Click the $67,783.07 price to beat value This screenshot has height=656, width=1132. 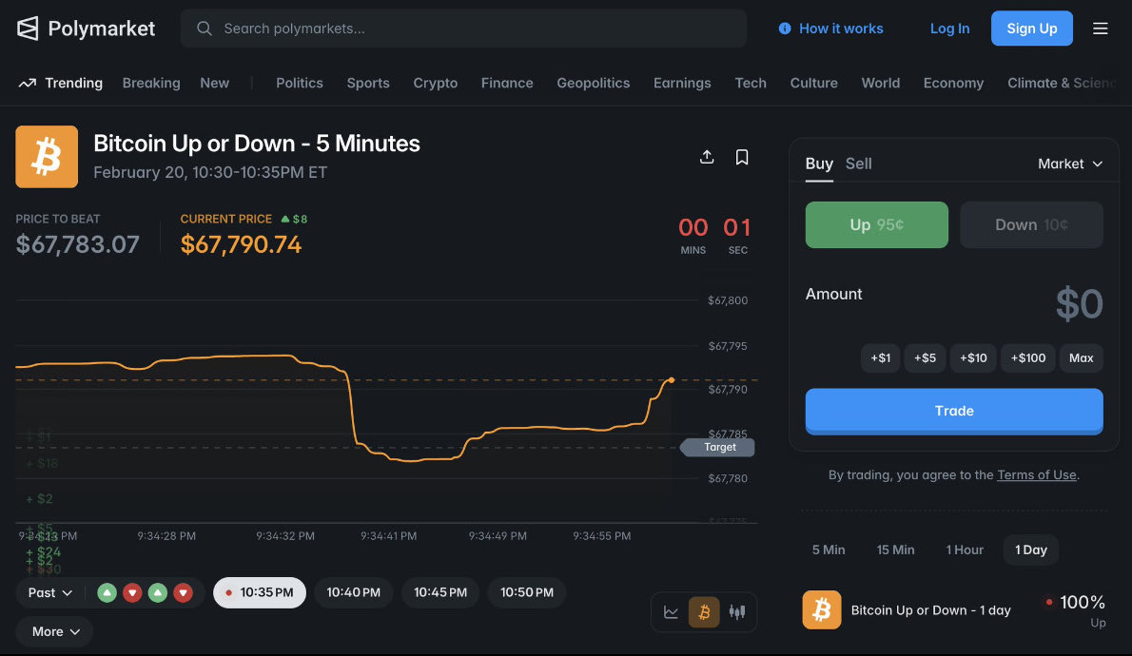[x=77, y=244]
